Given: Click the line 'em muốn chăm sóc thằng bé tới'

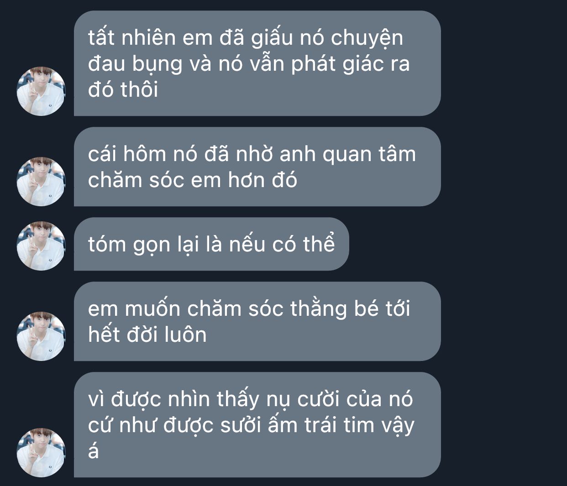Looking at the screenshot, I should (249, 309).
